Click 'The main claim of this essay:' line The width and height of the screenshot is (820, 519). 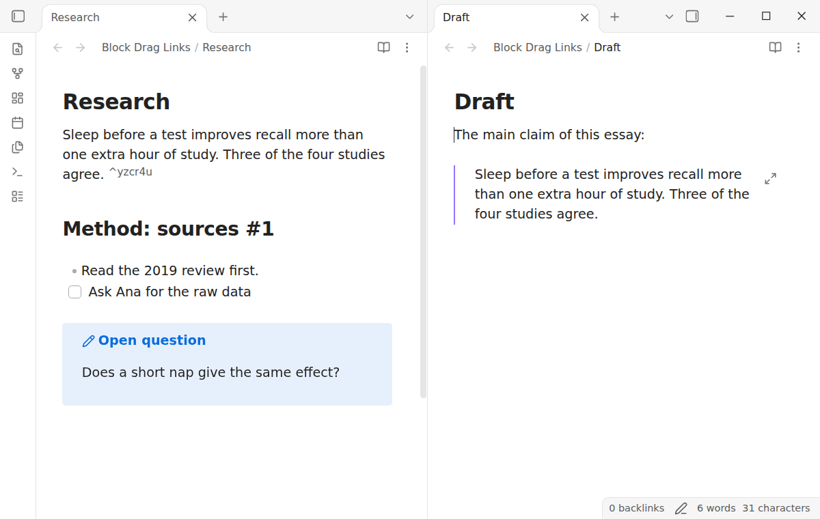(x=549, y=135)
